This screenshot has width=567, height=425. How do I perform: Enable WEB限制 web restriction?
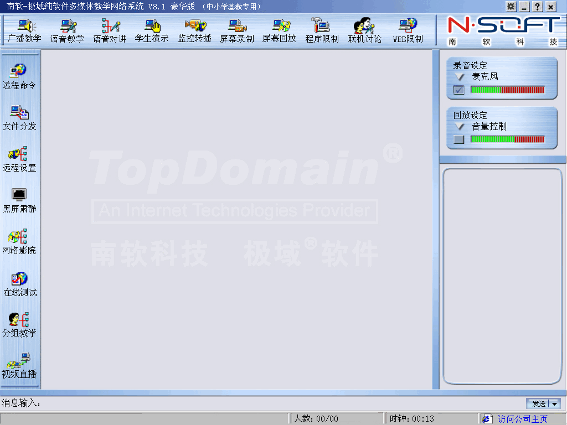pyautogui.click(x=408, y=29)
